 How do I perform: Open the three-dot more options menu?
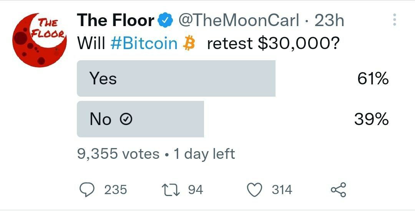[394, 21]
